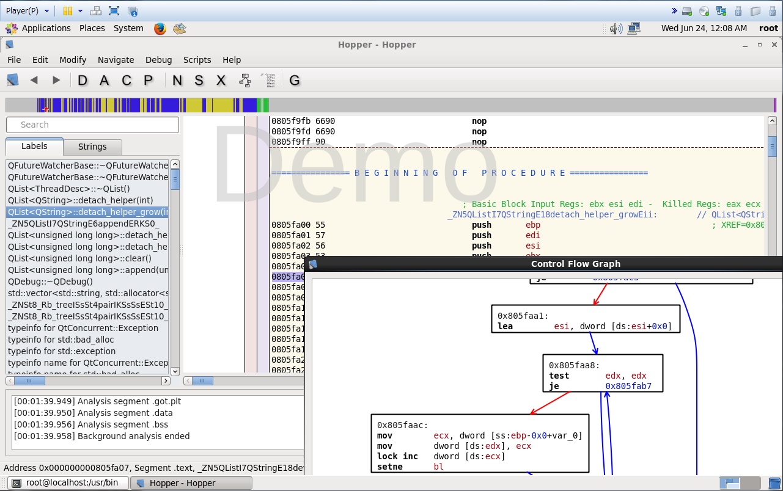The width and height of the screenshot is (783, 491).
Task: Click the package icon next to Firefox
Action: point(179,29)
